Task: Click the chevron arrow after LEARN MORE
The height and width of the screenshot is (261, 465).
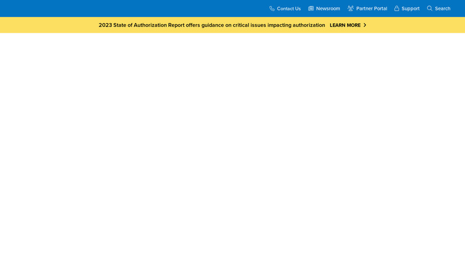Action: point(365,25)
